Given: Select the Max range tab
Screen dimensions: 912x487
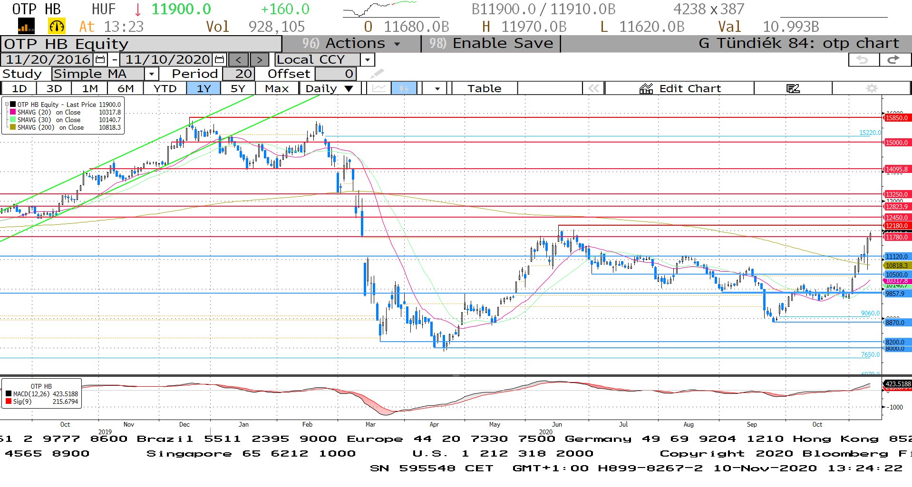Looking at the screenshot, I should pyautogui.click(x=277, y=88).
